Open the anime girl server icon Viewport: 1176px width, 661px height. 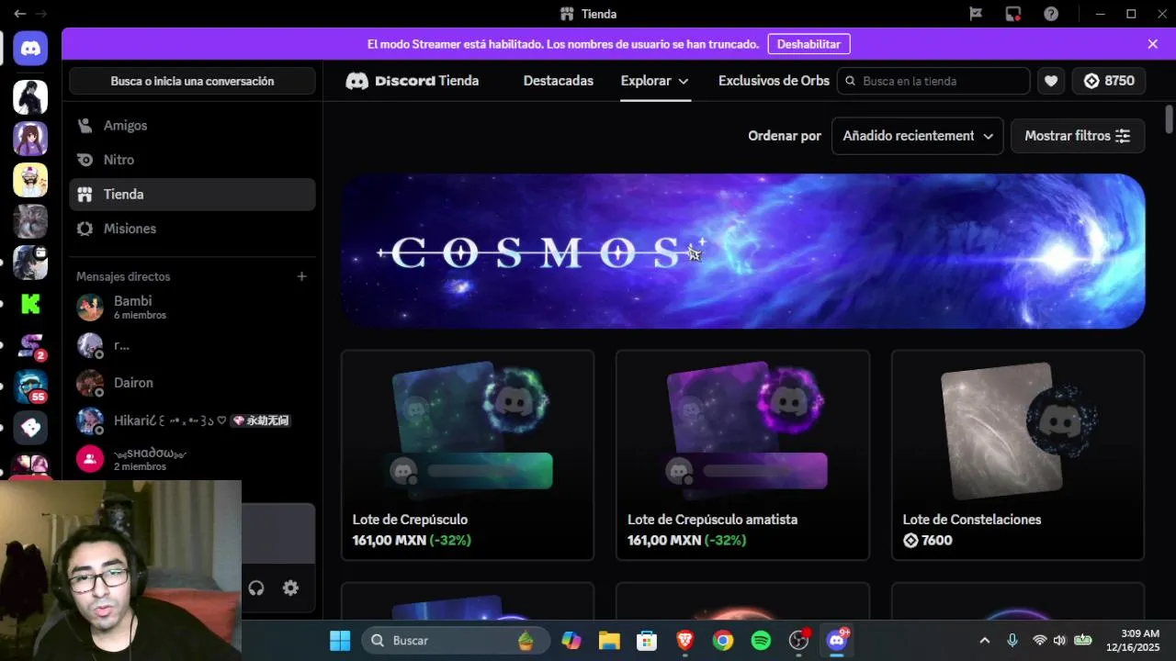pyautogui.click(x=30, y=139)
